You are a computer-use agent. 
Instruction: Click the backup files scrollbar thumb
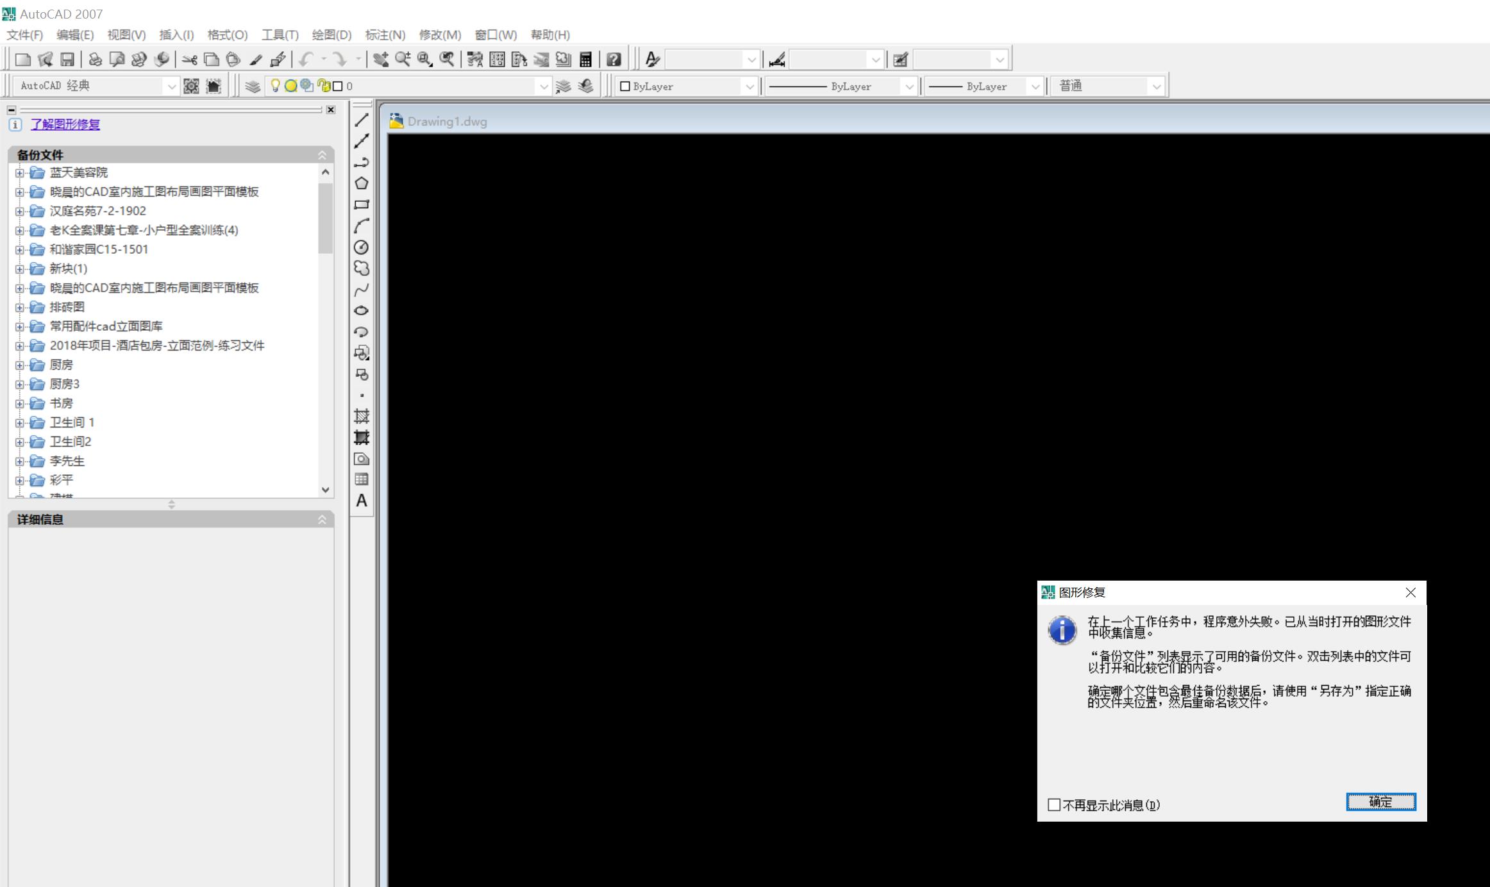(x=326, y=218)
